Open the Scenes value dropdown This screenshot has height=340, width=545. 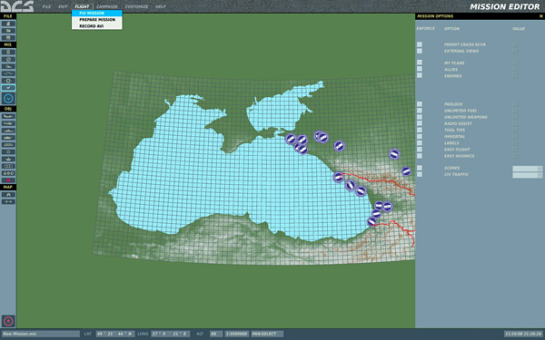point(527,169)
